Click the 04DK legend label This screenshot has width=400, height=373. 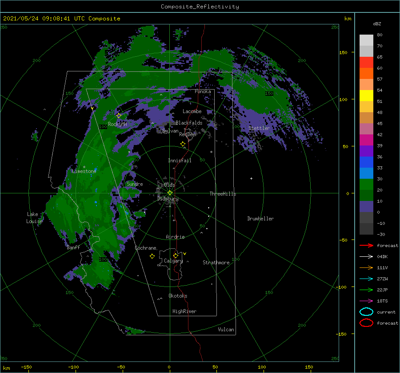point(382,257)
